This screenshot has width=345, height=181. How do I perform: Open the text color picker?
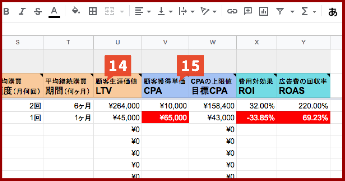[54, 11]
